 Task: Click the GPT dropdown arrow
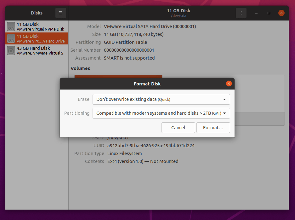[x=225, y=113]
